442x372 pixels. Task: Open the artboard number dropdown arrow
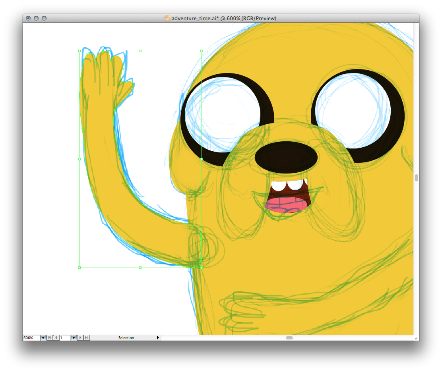coord(74,338)
